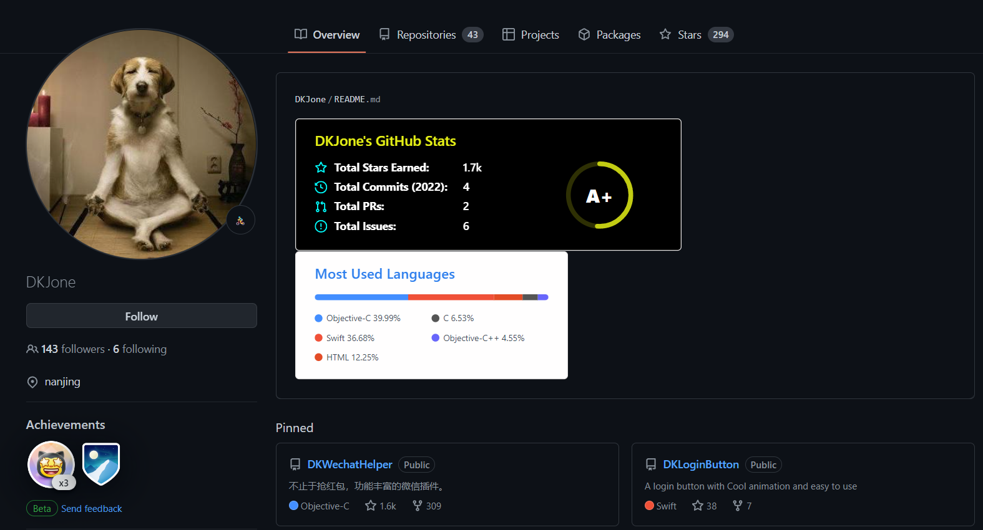Open the Packages tab
983x530 pixels.
point(609,35)
